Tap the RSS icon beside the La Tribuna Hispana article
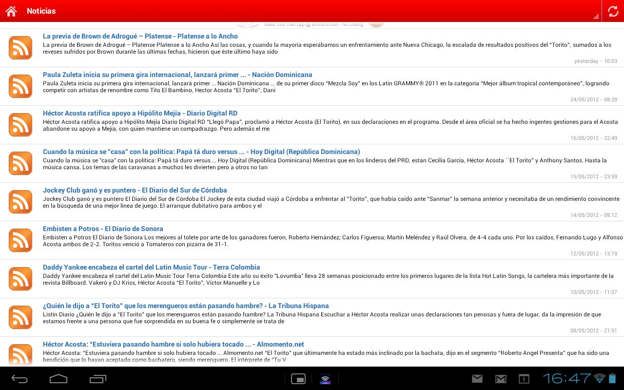 20,317
